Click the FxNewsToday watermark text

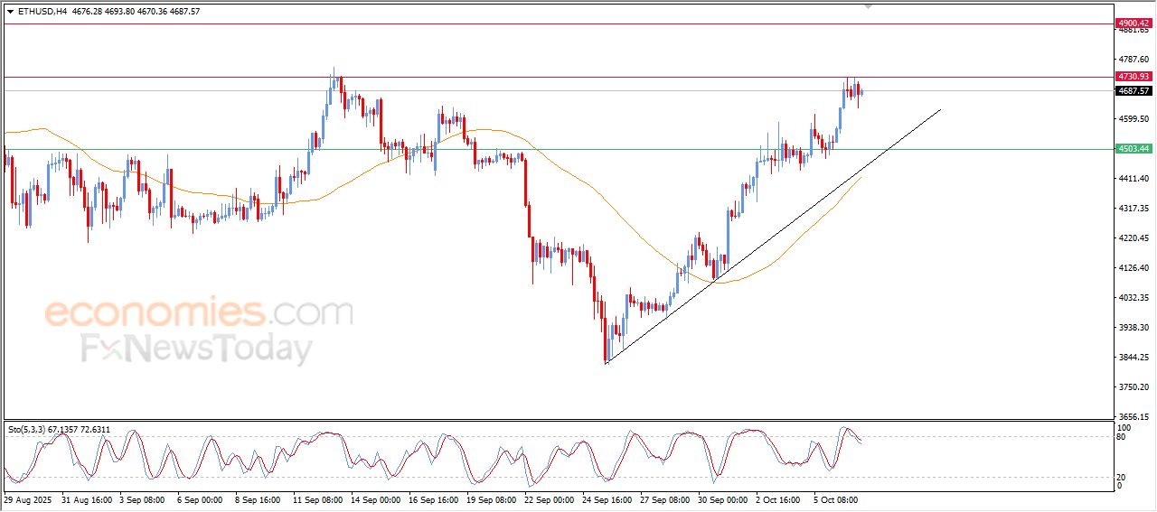pyautogui.click(x=196, y=349)
